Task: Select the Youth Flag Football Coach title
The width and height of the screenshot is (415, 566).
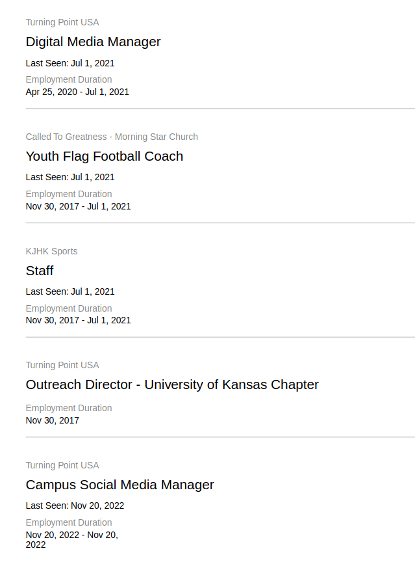Action: (x=104, y=156)
